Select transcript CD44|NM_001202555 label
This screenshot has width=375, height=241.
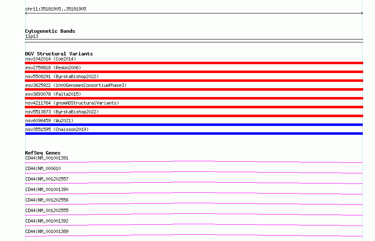47,210
